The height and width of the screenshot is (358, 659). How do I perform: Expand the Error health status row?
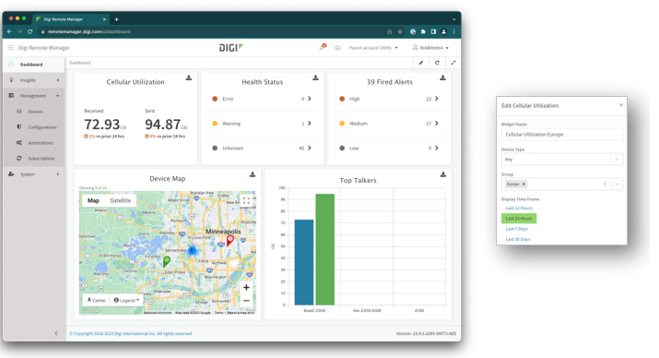tap(310, 99)
